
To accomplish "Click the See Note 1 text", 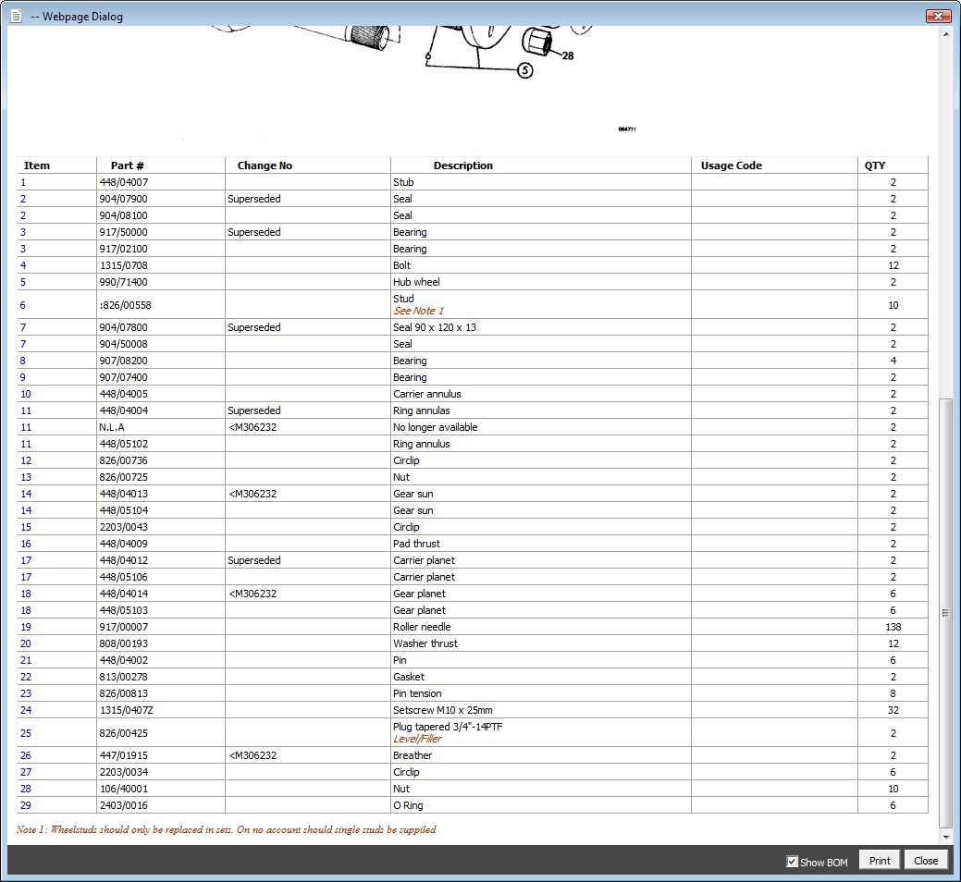I will [x=419, y=312].
